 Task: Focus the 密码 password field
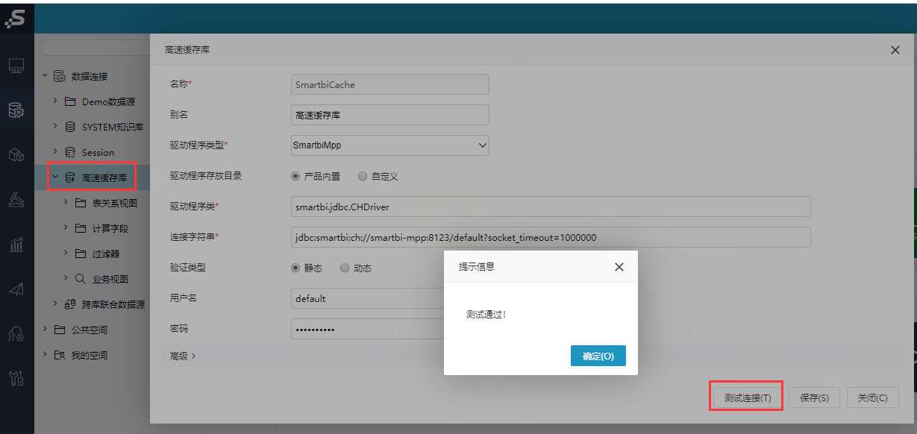367,329
